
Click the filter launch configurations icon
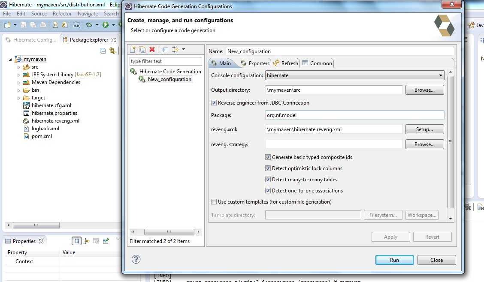coord(175,49)
